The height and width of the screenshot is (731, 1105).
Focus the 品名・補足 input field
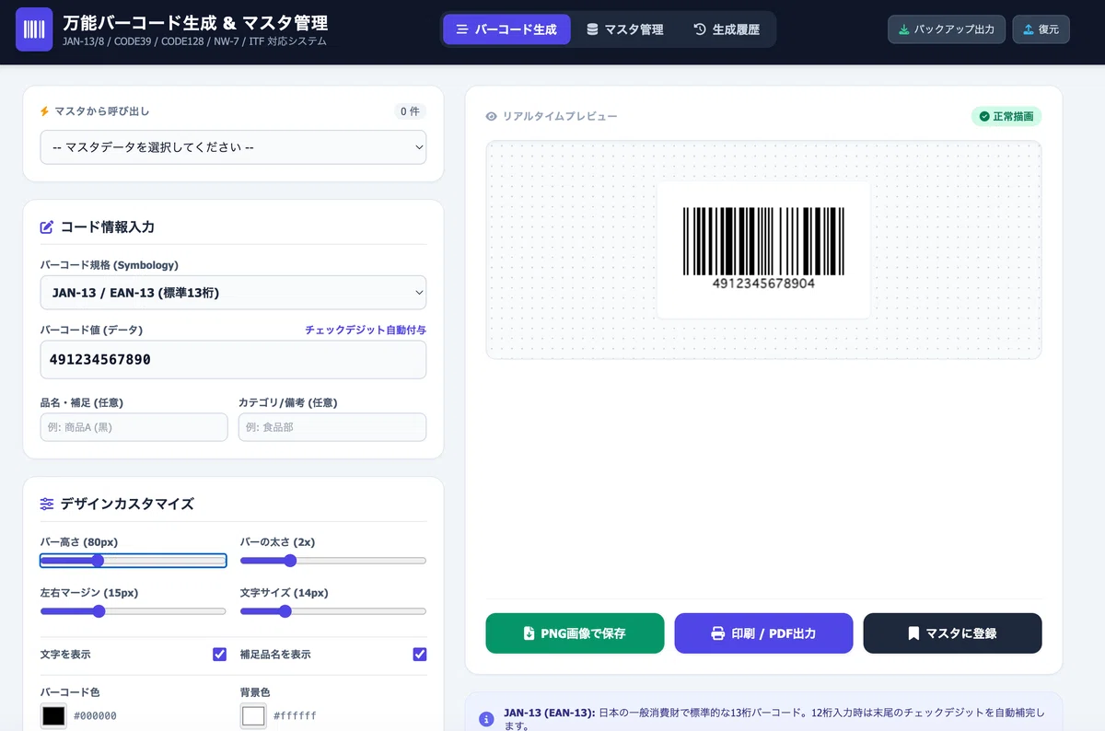134,427
